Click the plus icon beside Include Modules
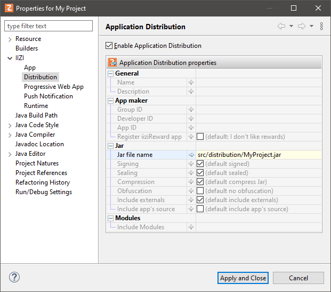331x292 pixels. pos(191,227)
